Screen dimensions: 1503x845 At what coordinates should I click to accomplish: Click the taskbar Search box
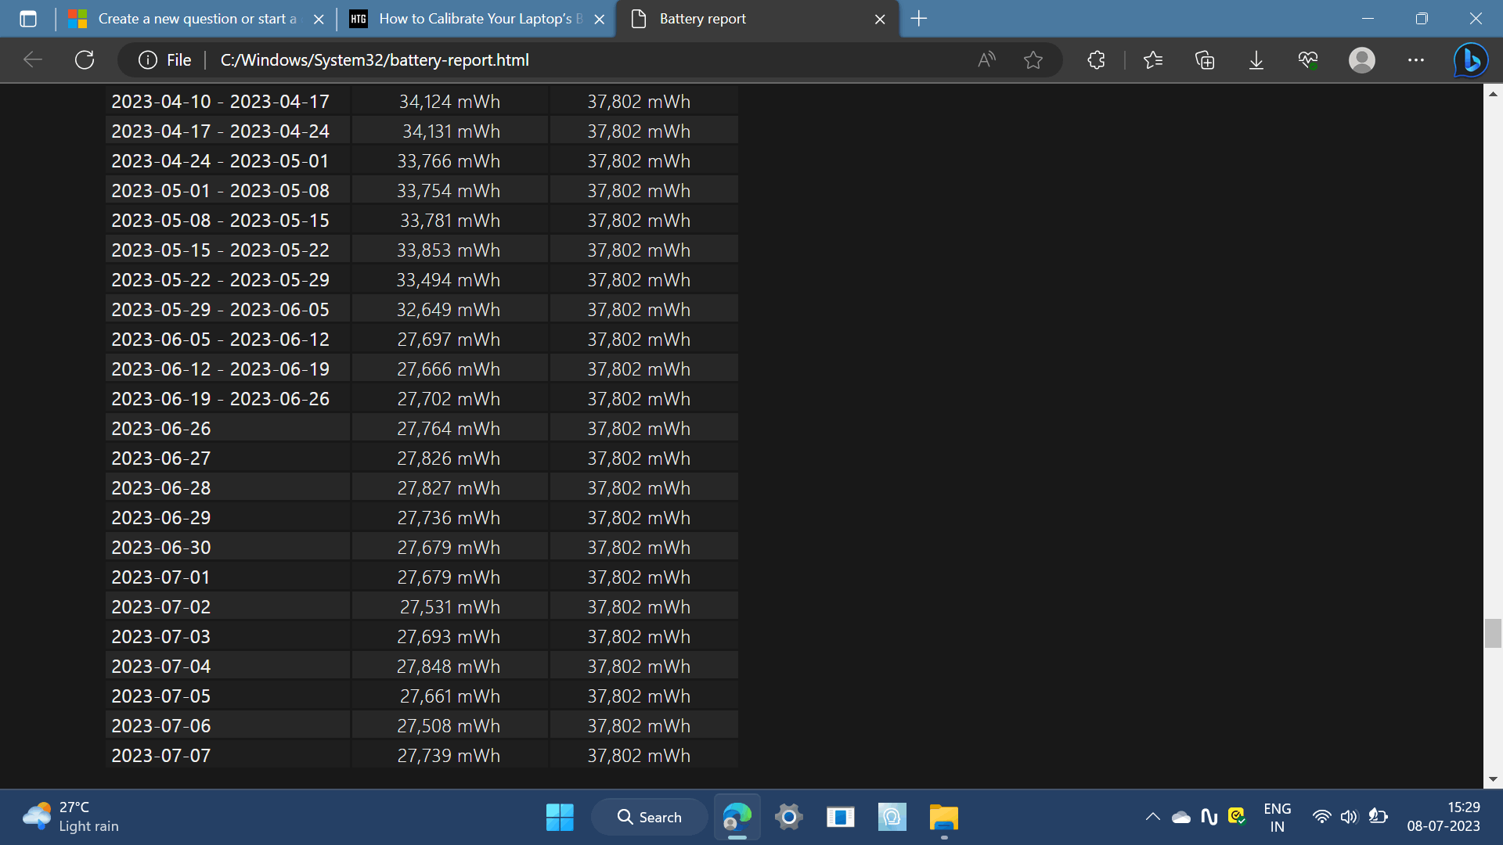point(649,817)
